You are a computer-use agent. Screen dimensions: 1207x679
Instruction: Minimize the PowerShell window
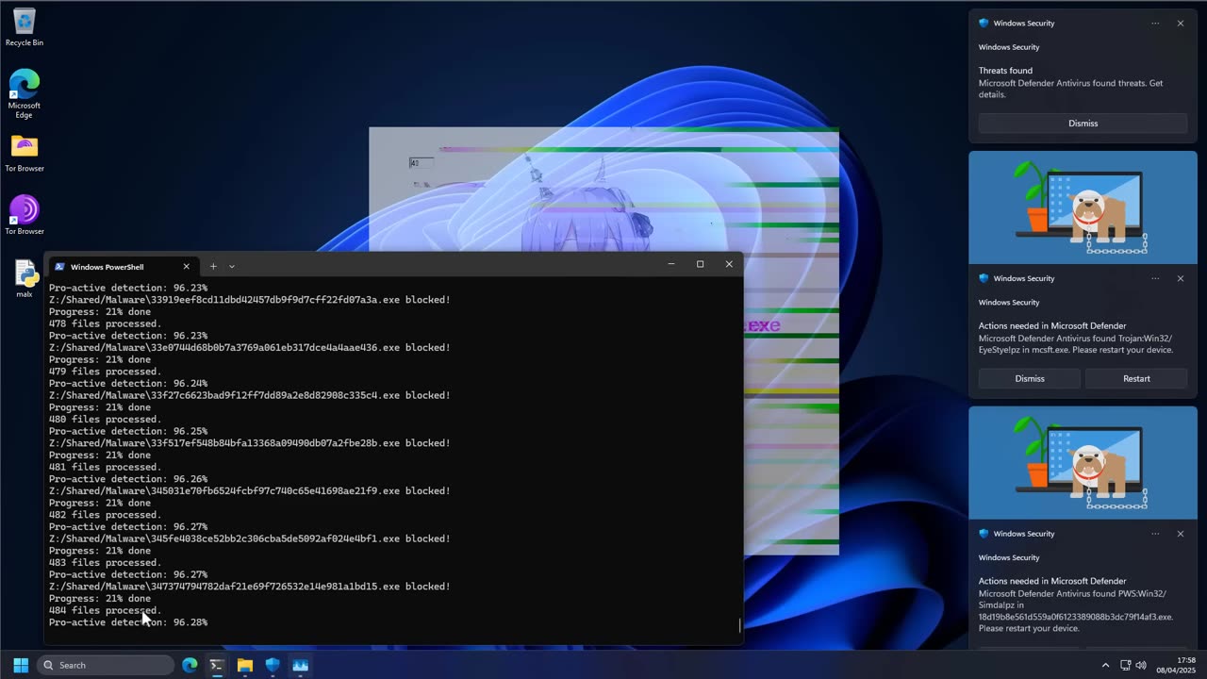[671, 264]
